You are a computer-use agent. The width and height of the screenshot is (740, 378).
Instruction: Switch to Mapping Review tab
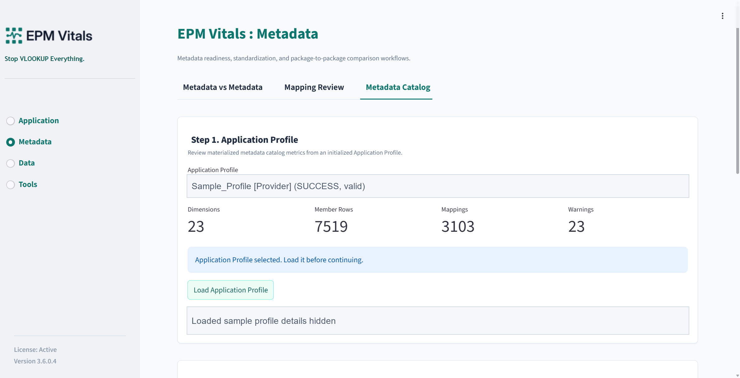coord(314,87)
